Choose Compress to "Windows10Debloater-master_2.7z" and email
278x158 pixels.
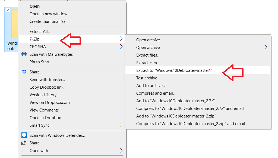(190, 109)
